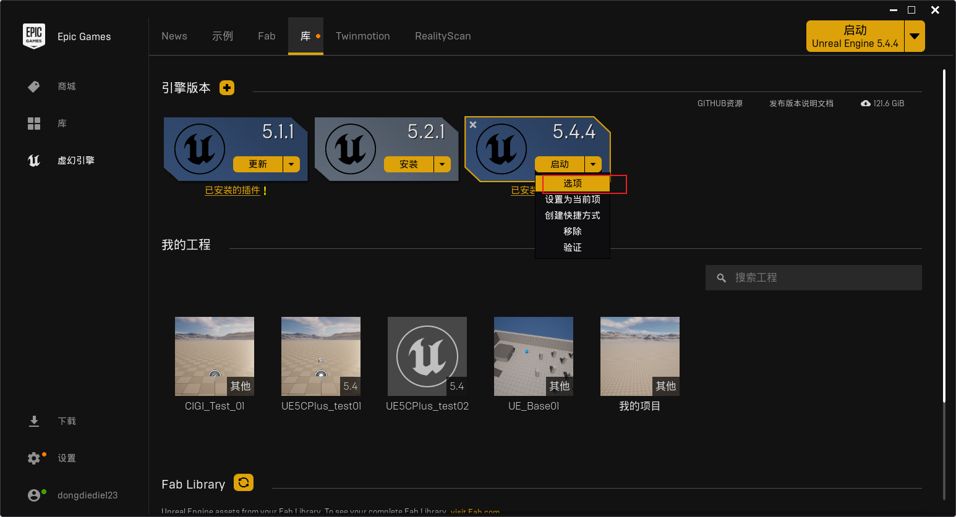The height and width of the screenshot is (517, 956).
Task: Open the 设置 gear icon
Action: click(x=34, y=458)
